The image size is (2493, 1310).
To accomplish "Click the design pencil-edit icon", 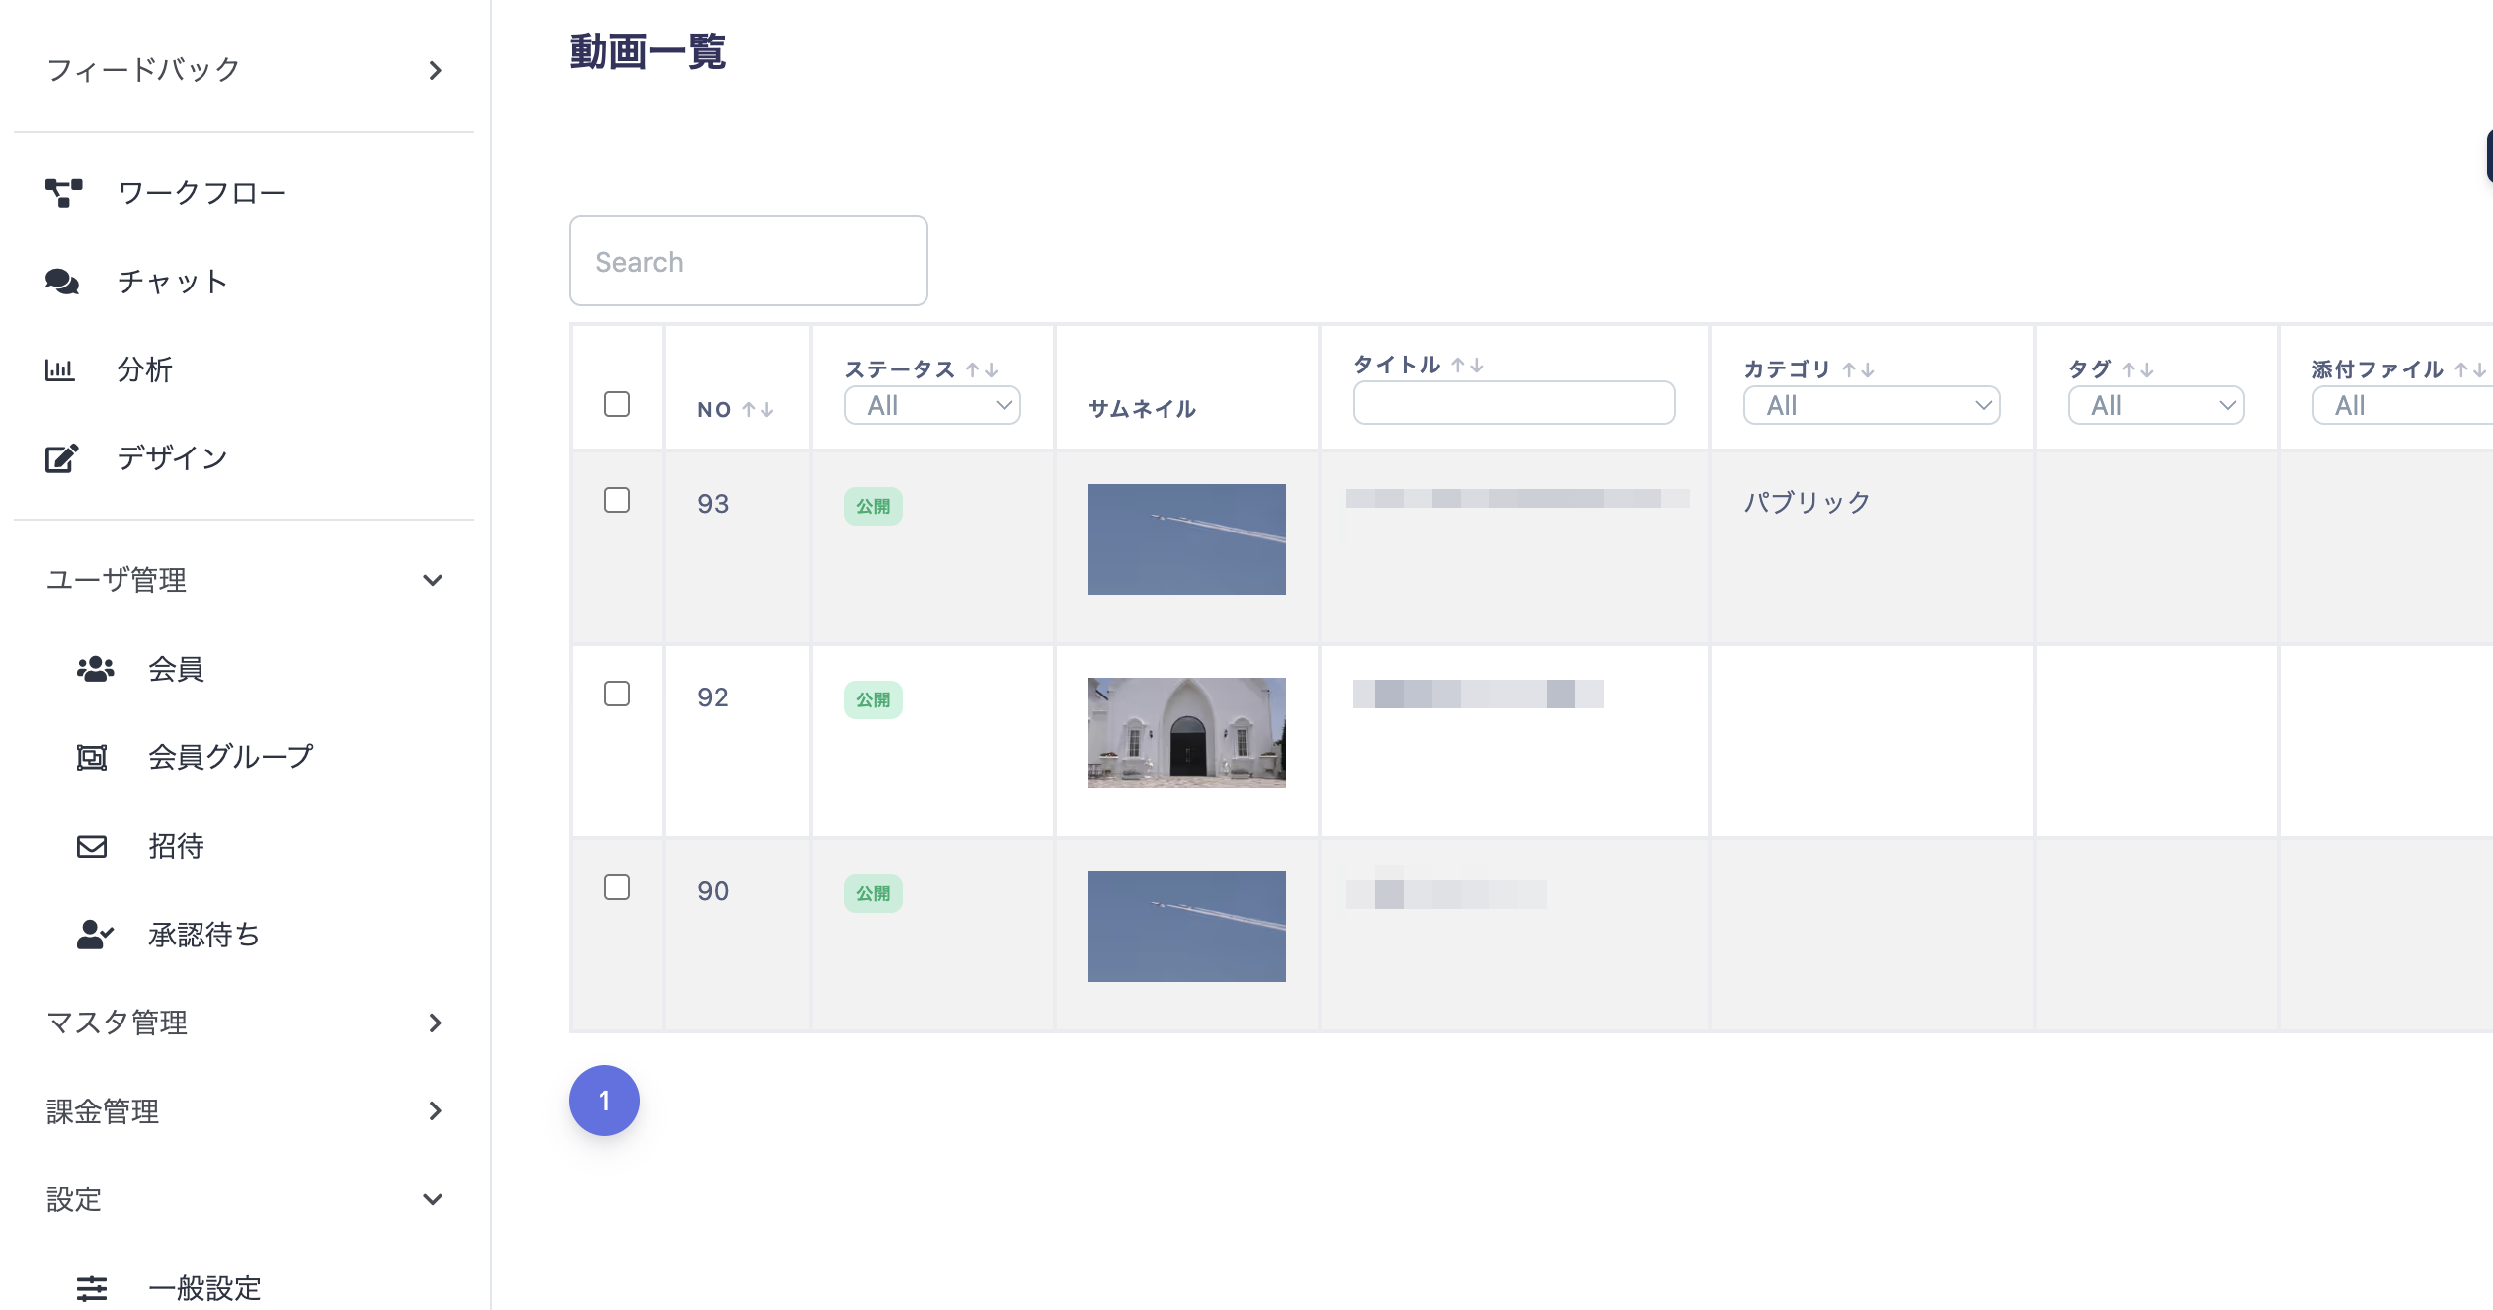I will (61, 458).
